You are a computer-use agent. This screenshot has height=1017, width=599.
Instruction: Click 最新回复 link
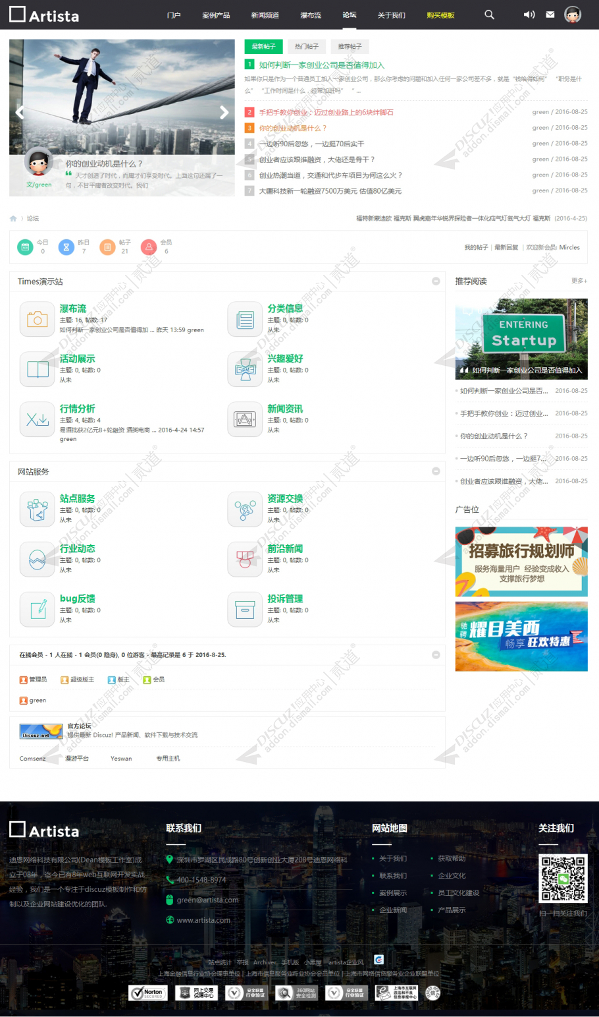[x=506, y=247]
